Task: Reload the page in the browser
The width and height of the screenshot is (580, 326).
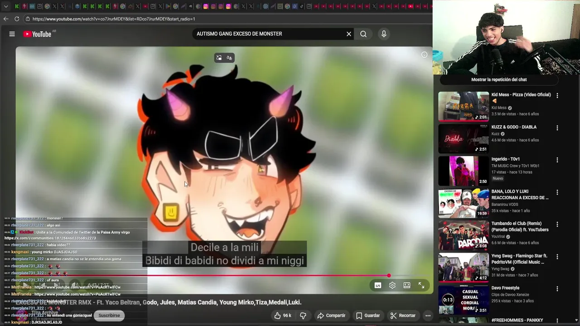Action: tap(17, 19)
